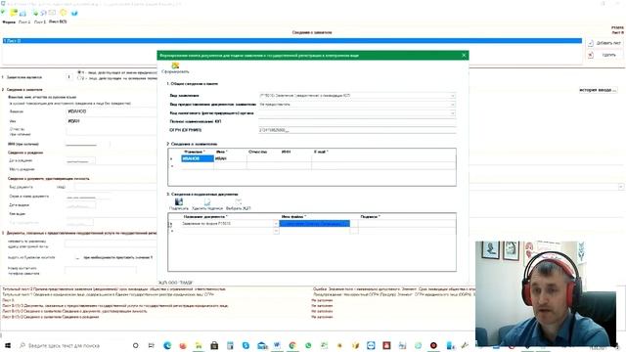Toggle the выдать на бумажном носителе checkbox
This screenshot has height=352, width=626.
coord(77,258)
